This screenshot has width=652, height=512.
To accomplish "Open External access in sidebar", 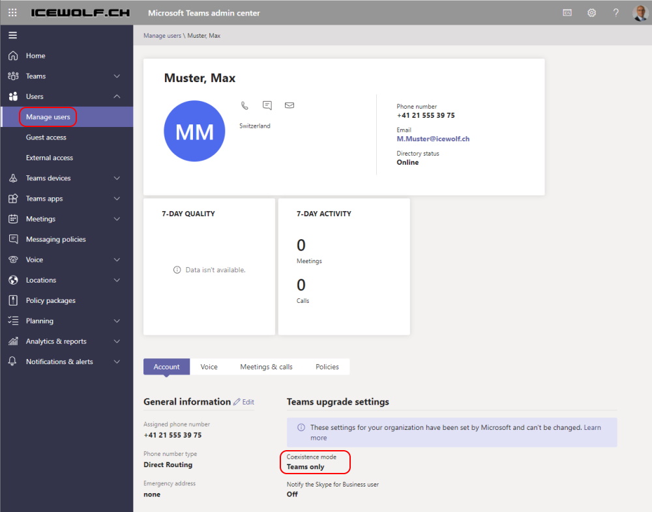I will pyautogui.click(x=67, y=158).
